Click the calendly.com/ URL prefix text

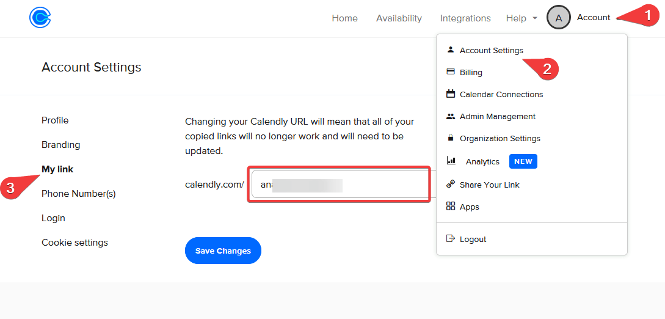[x=214, y=185]
